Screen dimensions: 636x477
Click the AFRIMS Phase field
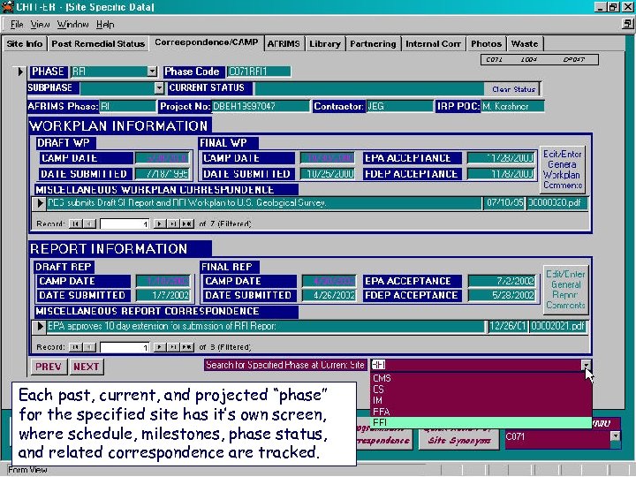coord(128,106)
